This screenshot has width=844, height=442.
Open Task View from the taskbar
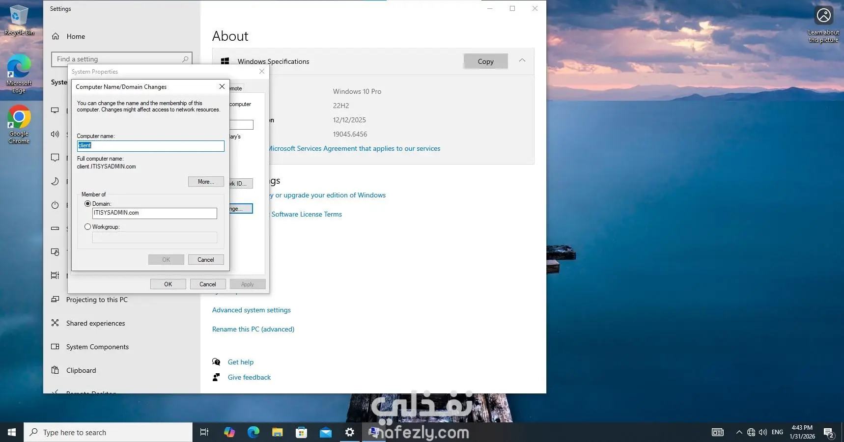point(204,432)
